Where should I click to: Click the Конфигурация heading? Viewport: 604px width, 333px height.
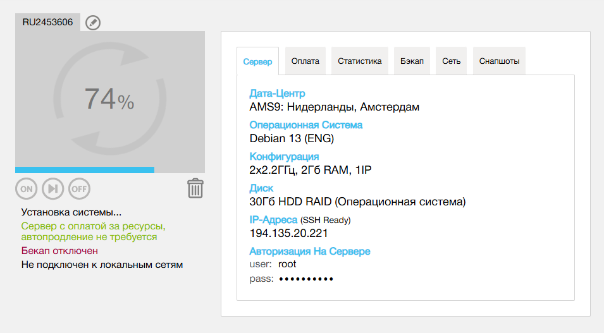[x=284, y=156]
